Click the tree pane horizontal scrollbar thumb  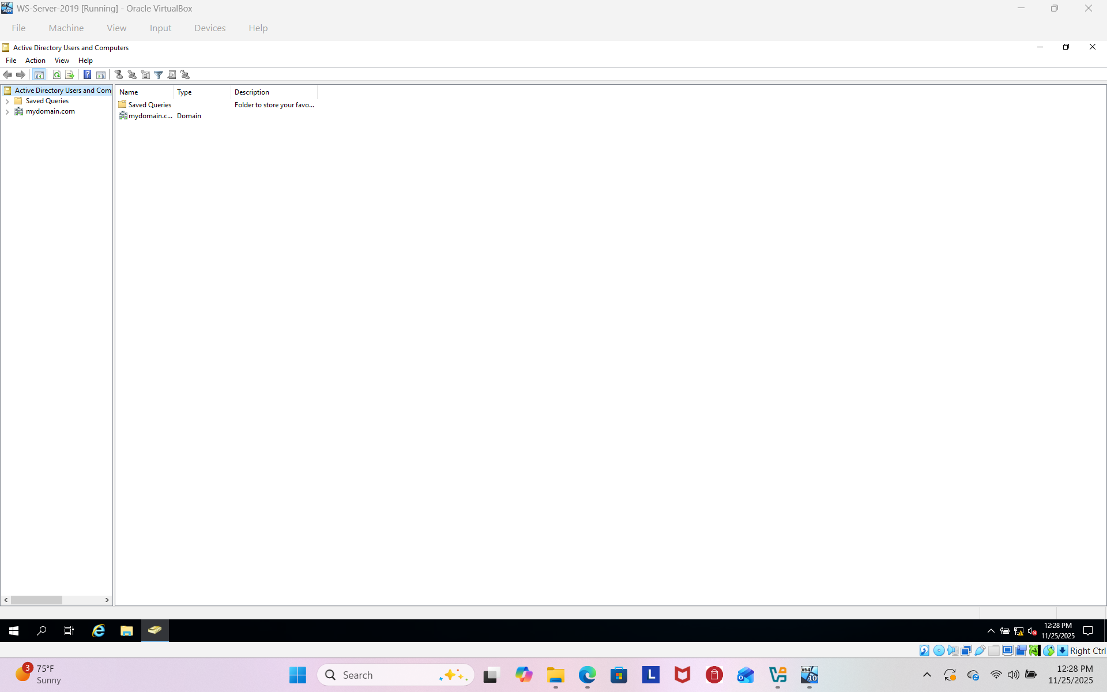36,600
